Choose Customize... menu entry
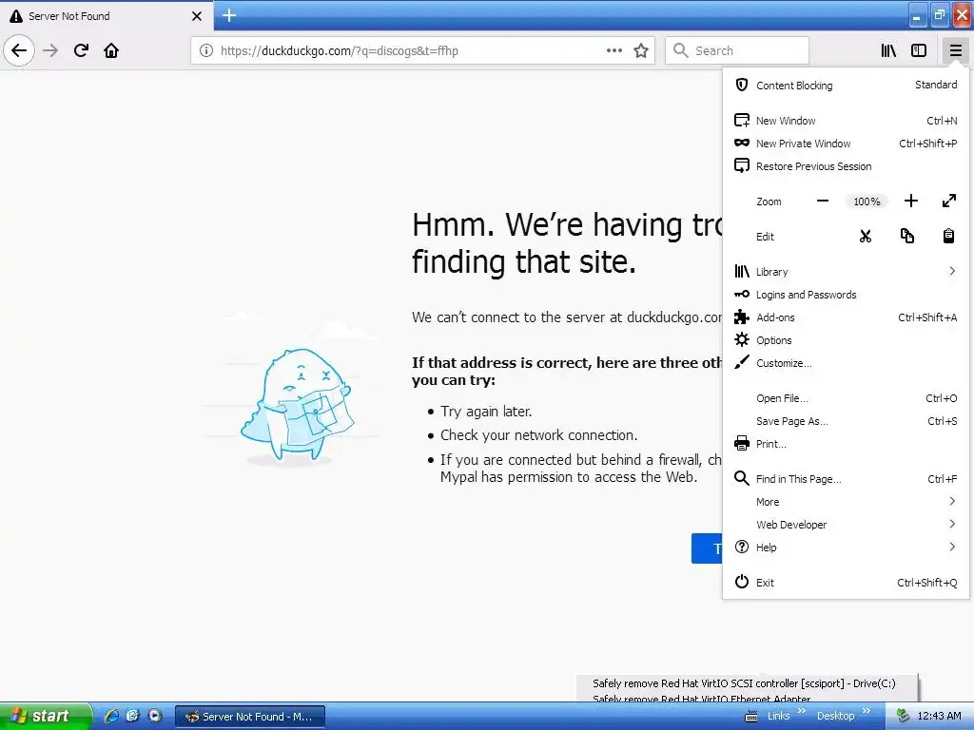The width and height of the screenshot is (974, 730). 846,363
